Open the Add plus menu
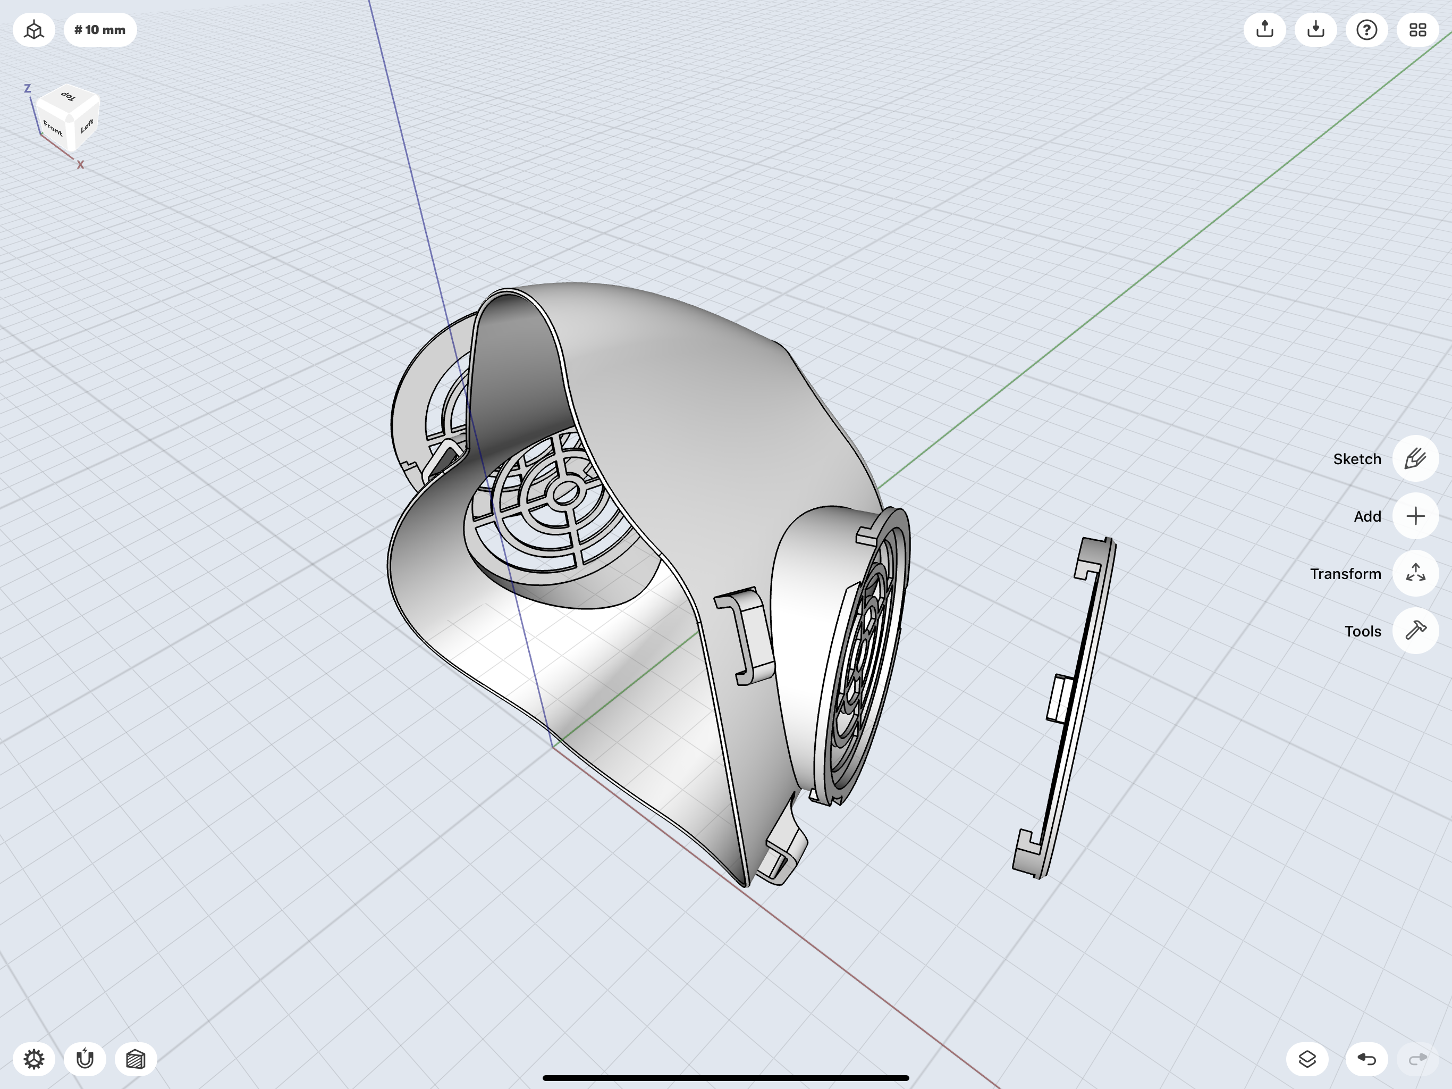Screen dimensions: 1452x1089 pyautogui.click(x=1415, y=516)
